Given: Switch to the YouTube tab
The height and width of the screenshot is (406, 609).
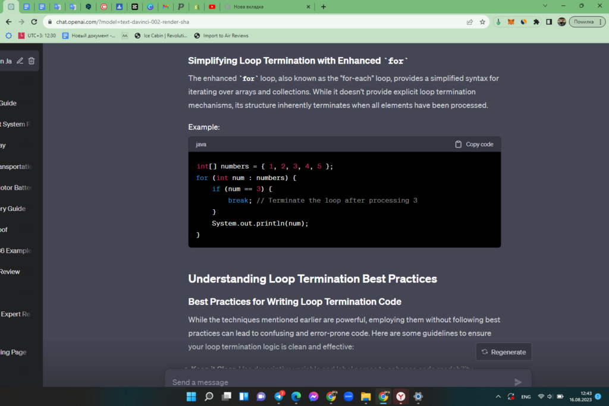Looking at the screenshot, I should click(x=212, y=7).
